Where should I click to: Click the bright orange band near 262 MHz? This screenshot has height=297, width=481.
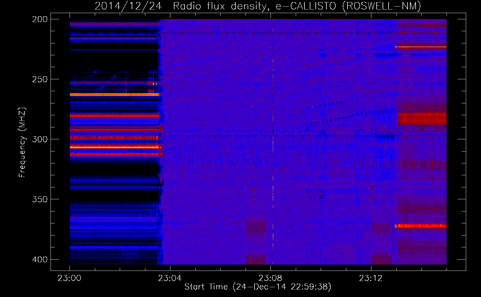(115, 94)
